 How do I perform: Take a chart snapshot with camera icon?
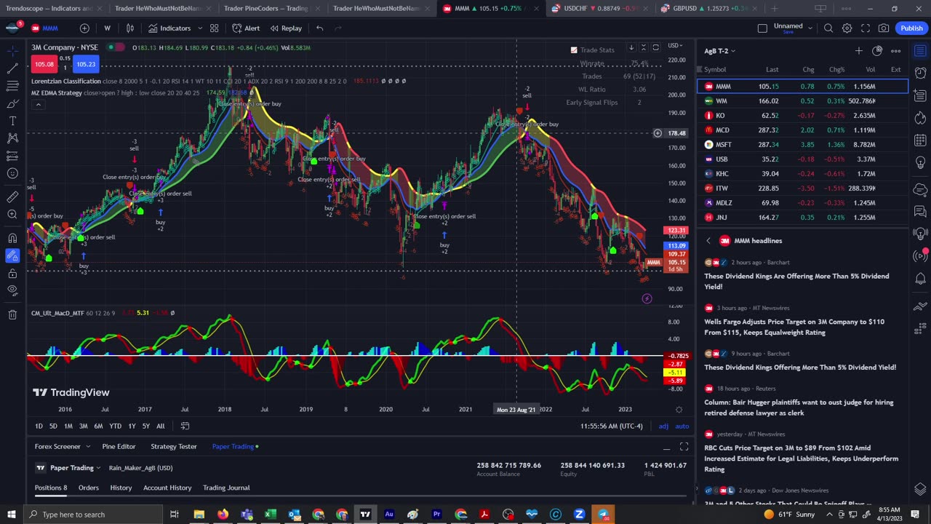click(884, 28)
